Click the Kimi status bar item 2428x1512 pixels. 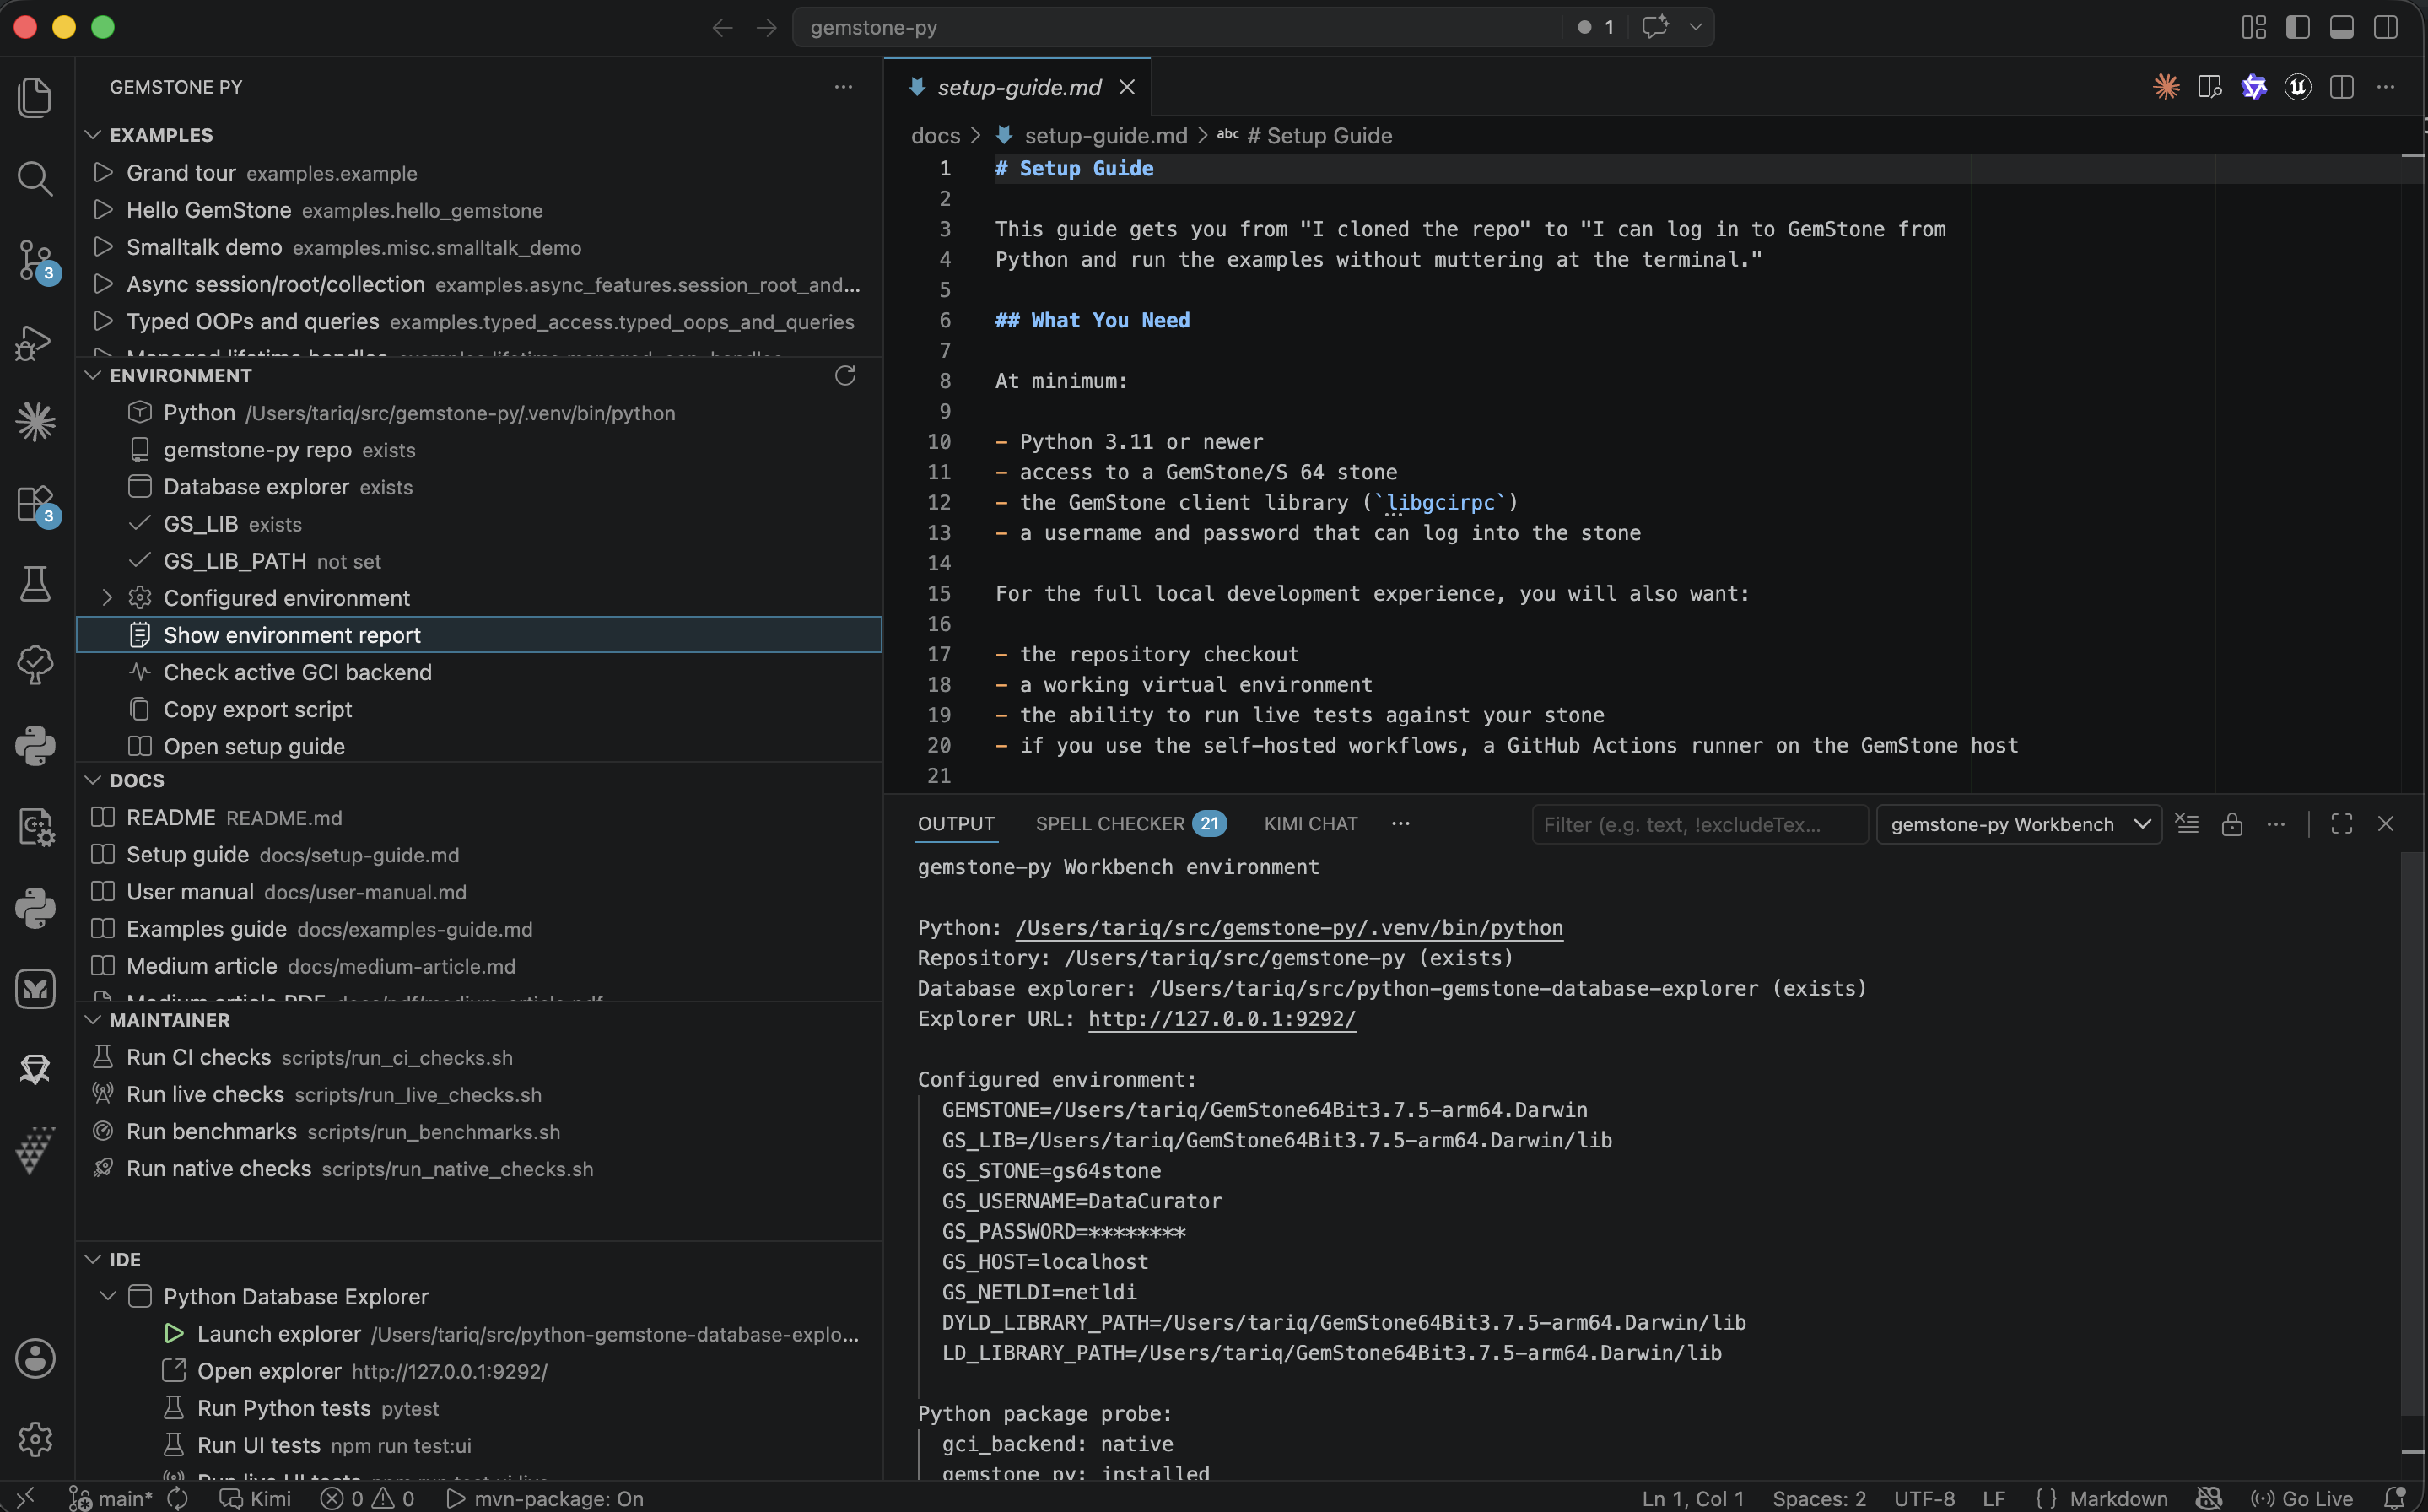(256, 1498)
